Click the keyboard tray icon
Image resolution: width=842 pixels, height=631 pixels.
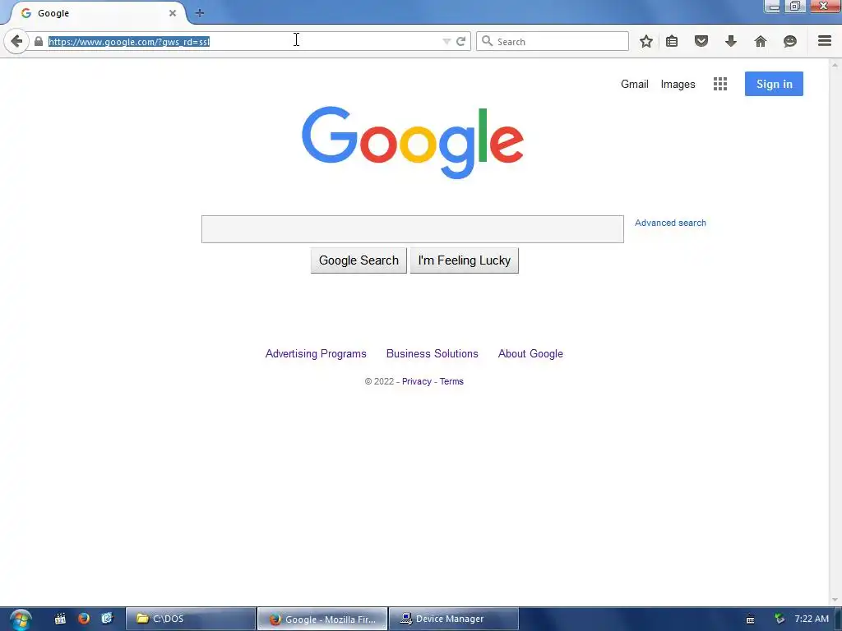[751, 619]
